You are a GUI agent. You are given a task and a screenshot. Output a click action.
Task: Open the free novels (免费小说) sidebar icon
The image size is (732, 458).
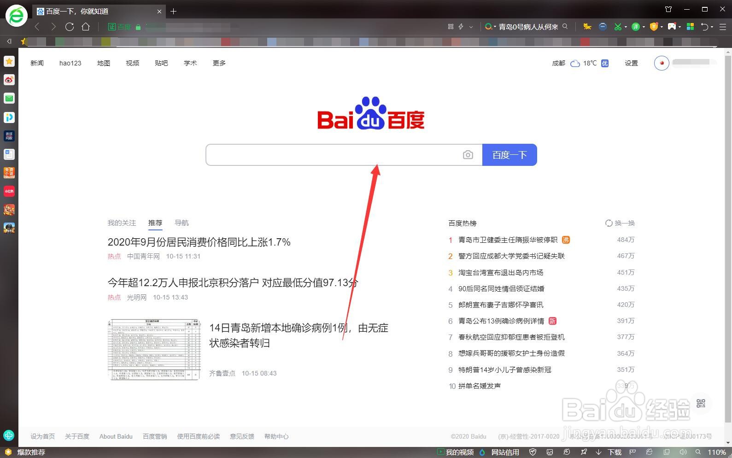tap(9, 173)
